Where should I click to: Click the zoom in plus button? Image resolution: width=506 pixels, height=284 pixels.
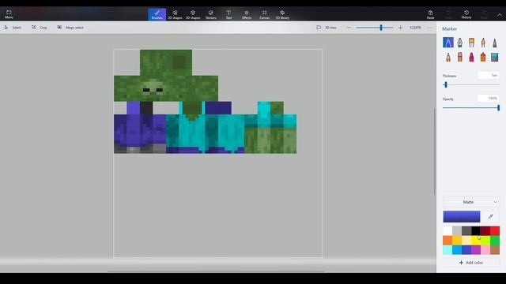tap(401, 28)
